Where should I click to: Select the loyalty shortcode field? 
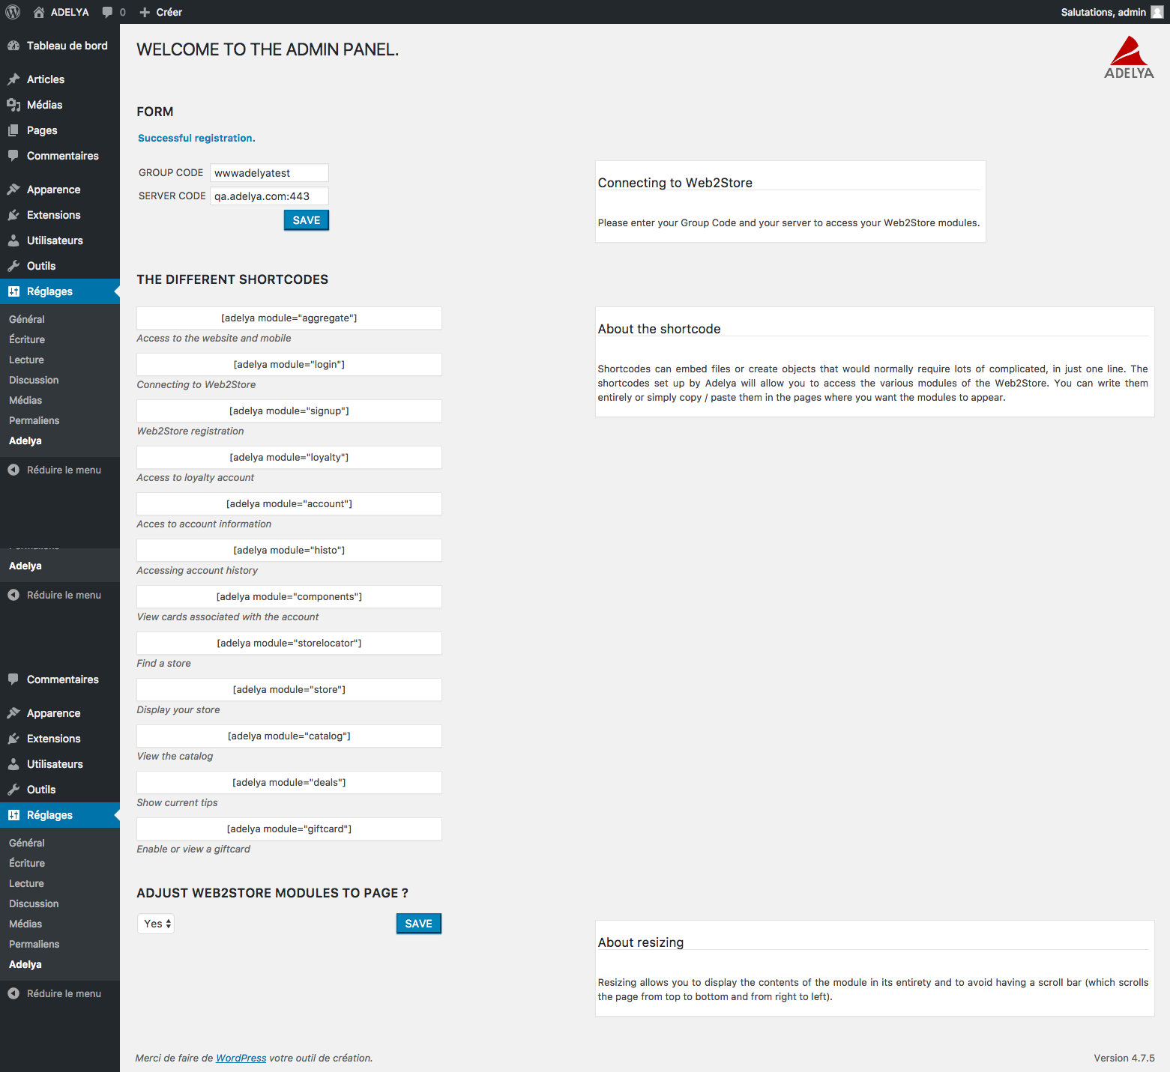289,457
